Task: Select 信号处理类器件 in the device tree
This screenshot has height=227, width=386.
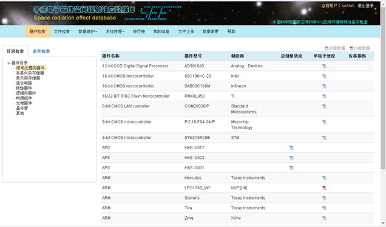Action: pos(30,68)
